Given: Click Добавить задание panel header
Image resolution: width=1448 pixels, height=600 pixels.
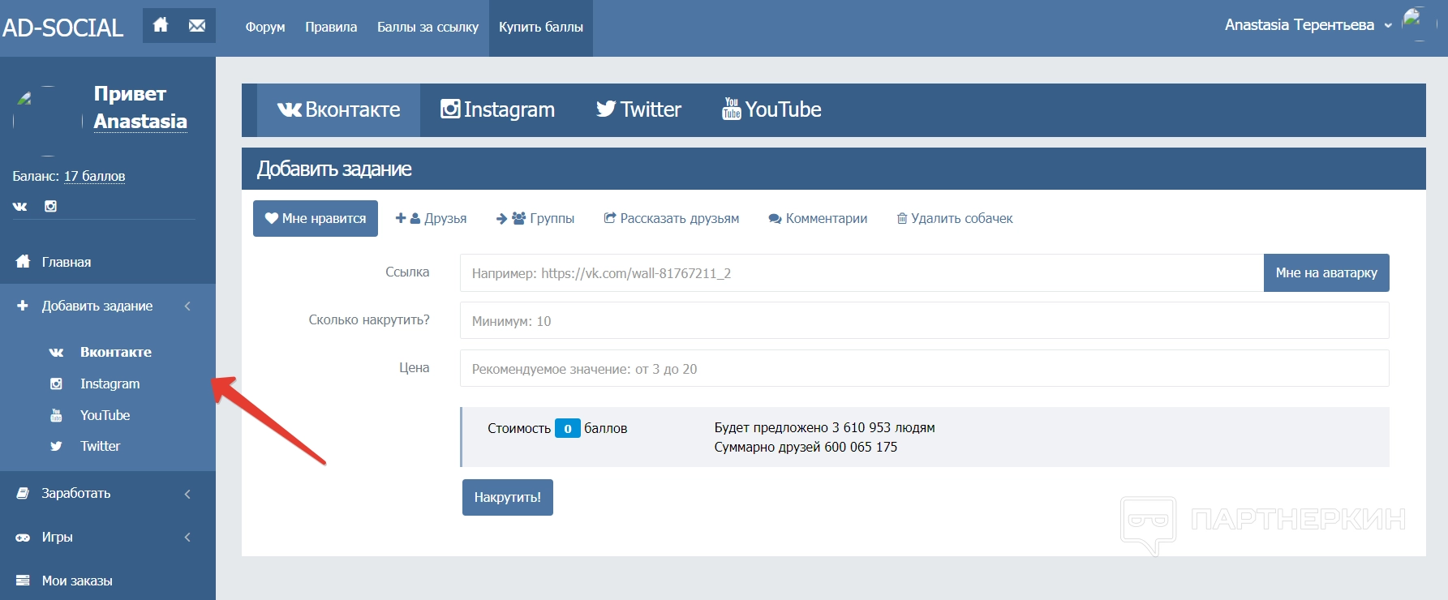Looking at the screenshot, I should click(834, 169).
